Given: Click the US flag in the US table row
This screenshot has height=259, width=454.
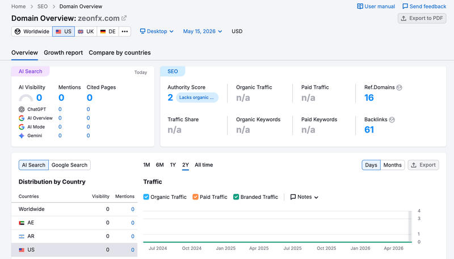Looking at the screenshot, I should click(x=22, y=250).
